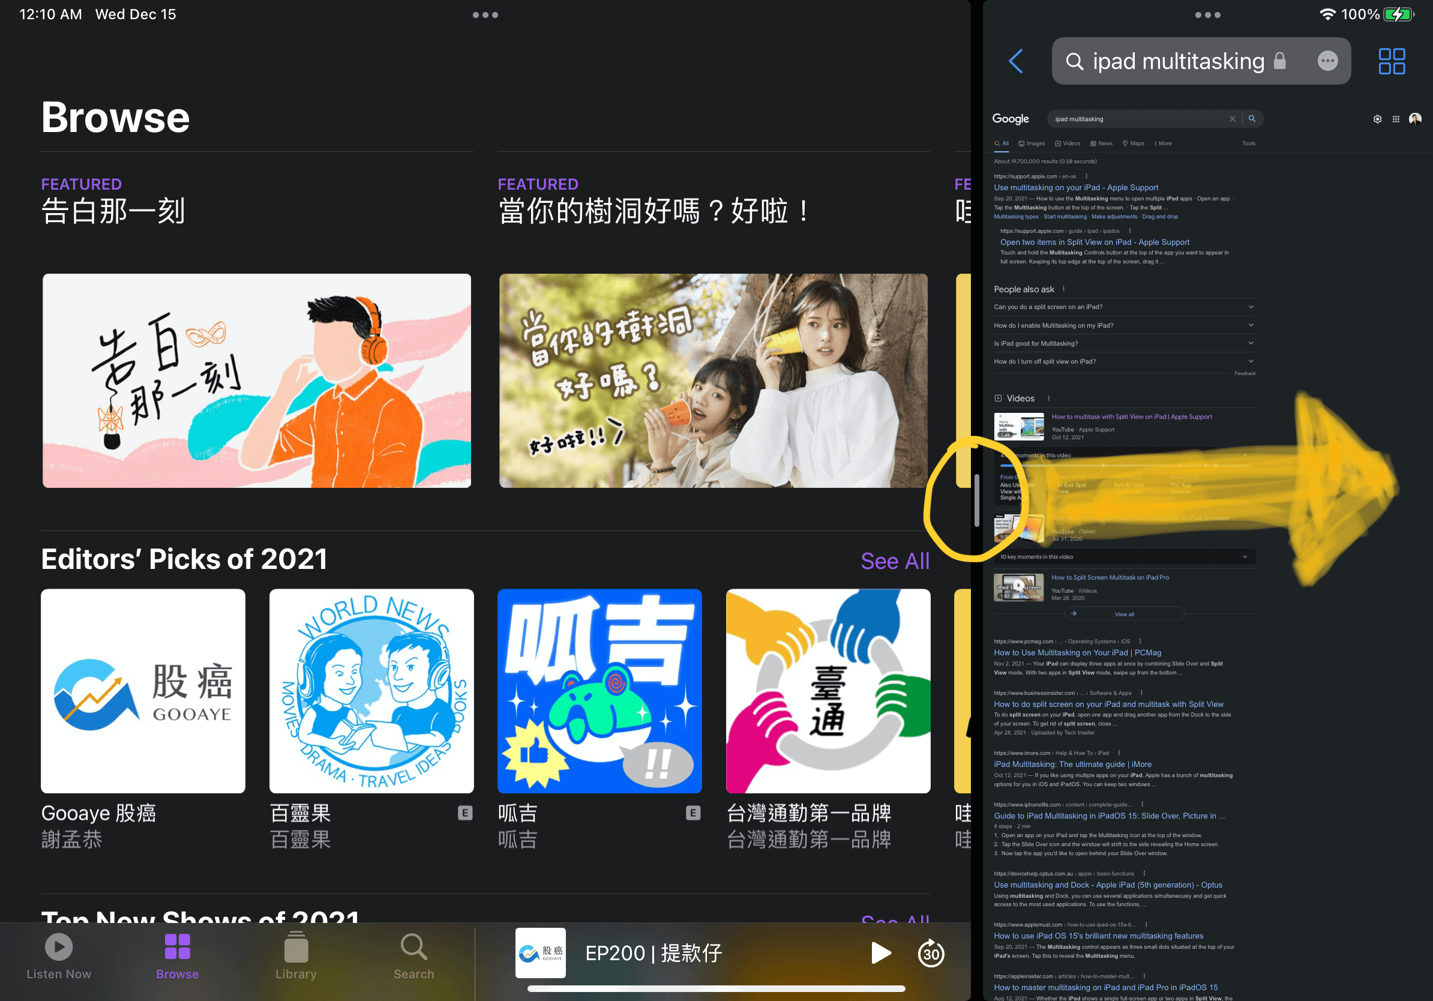Open the More menu in Google tabs
Screen dimensions: 1433x1001
[1164, 143]
